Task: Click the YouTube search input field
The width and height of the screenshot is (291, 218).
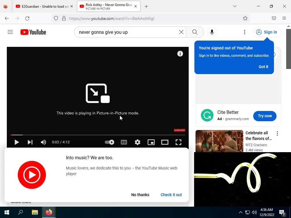Action: 128,32
